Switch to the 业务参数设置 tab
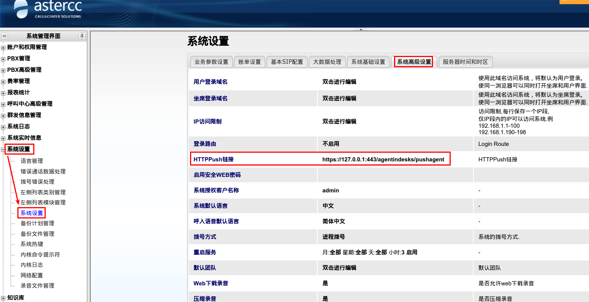 coord(211,62)
